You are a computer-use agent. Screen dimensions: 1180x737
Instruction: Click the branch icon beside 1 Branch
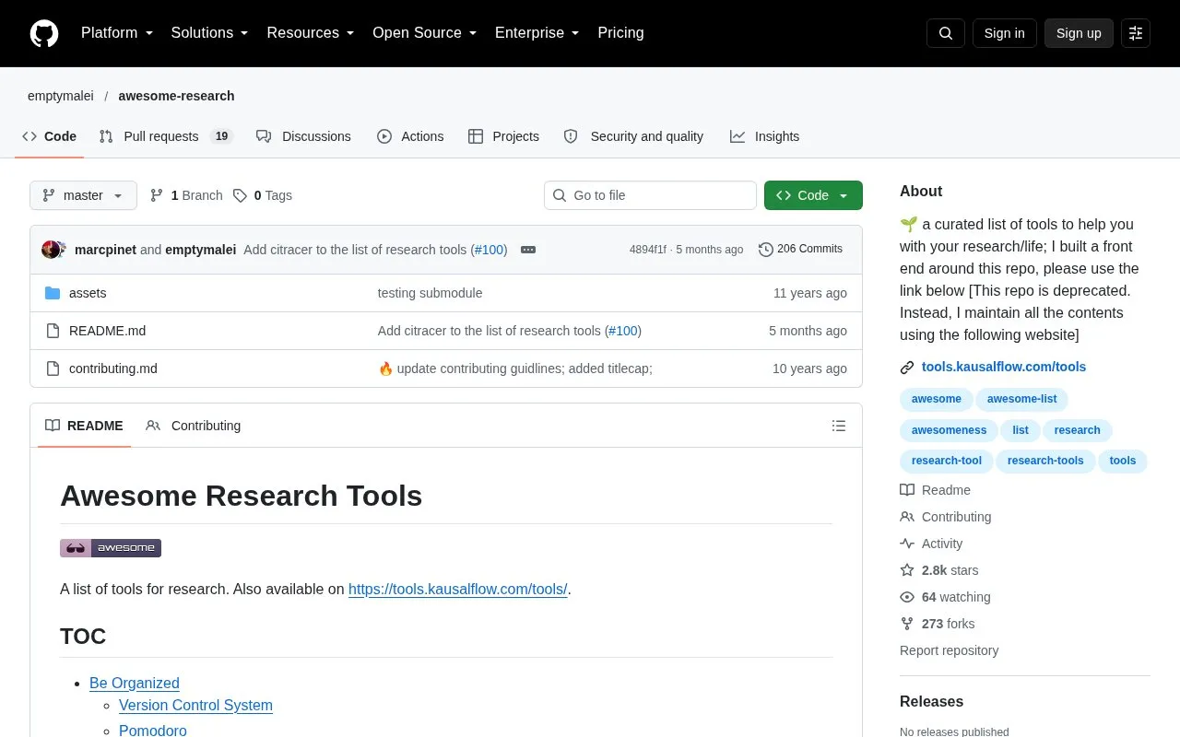(157, 195)
